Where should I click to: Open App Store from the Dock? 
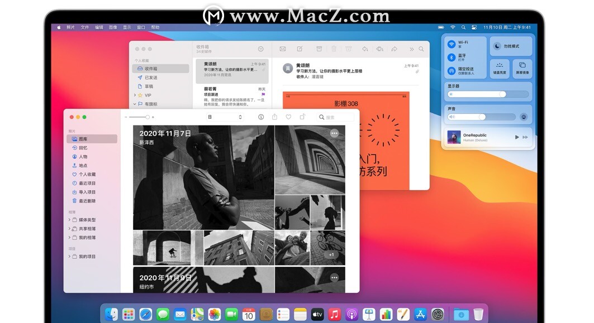(x=420, y=314)
